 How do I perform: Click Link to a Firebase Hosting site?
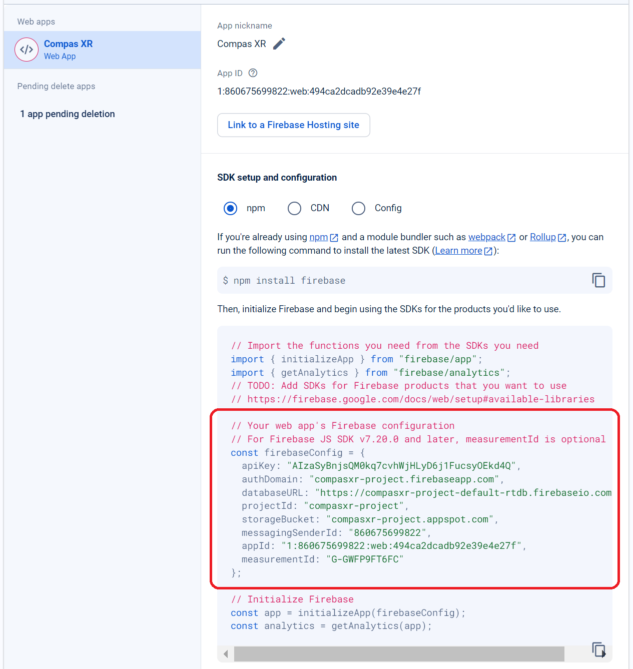click(x=293, y=125)
